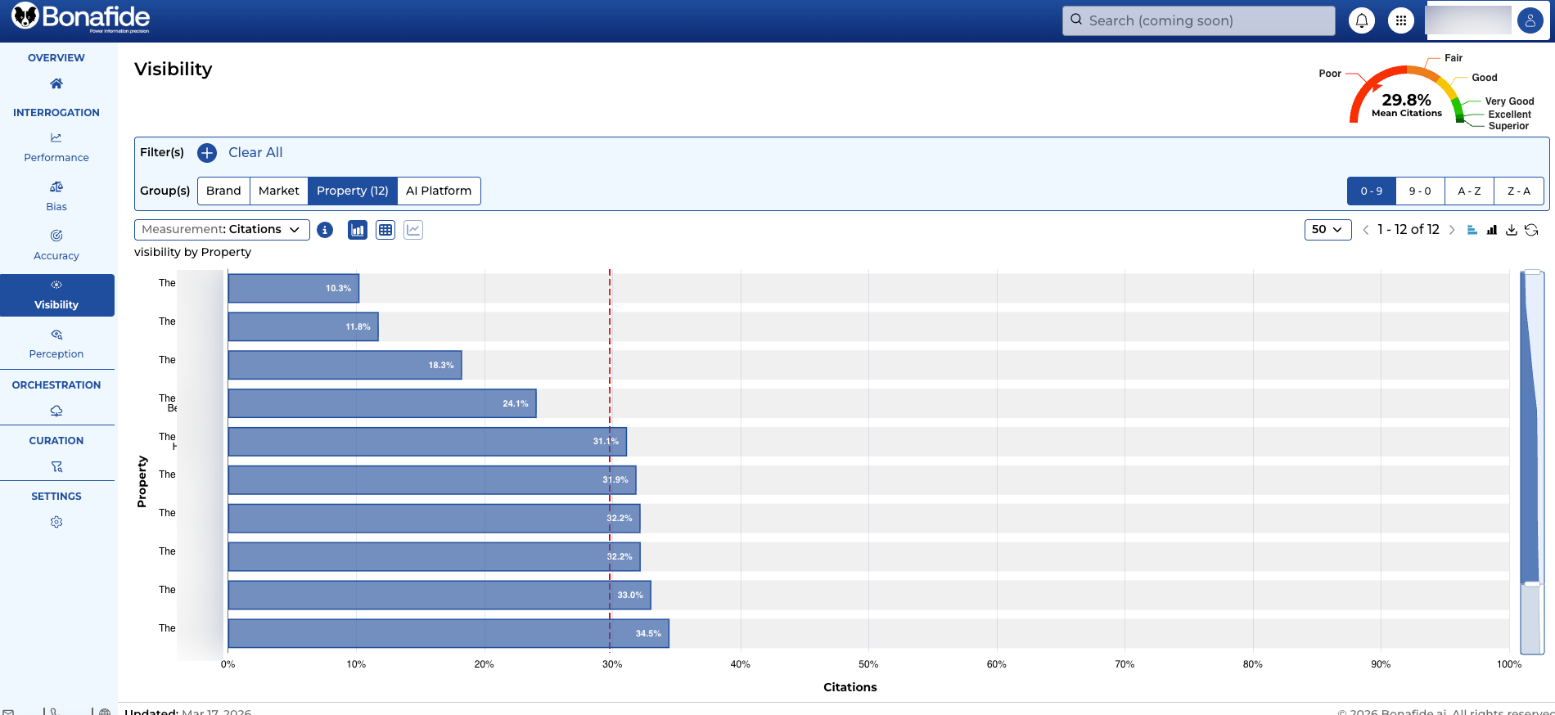
Task: Refresh the visibility chart
Action: pyautogui.click(x=1531, y=230)
